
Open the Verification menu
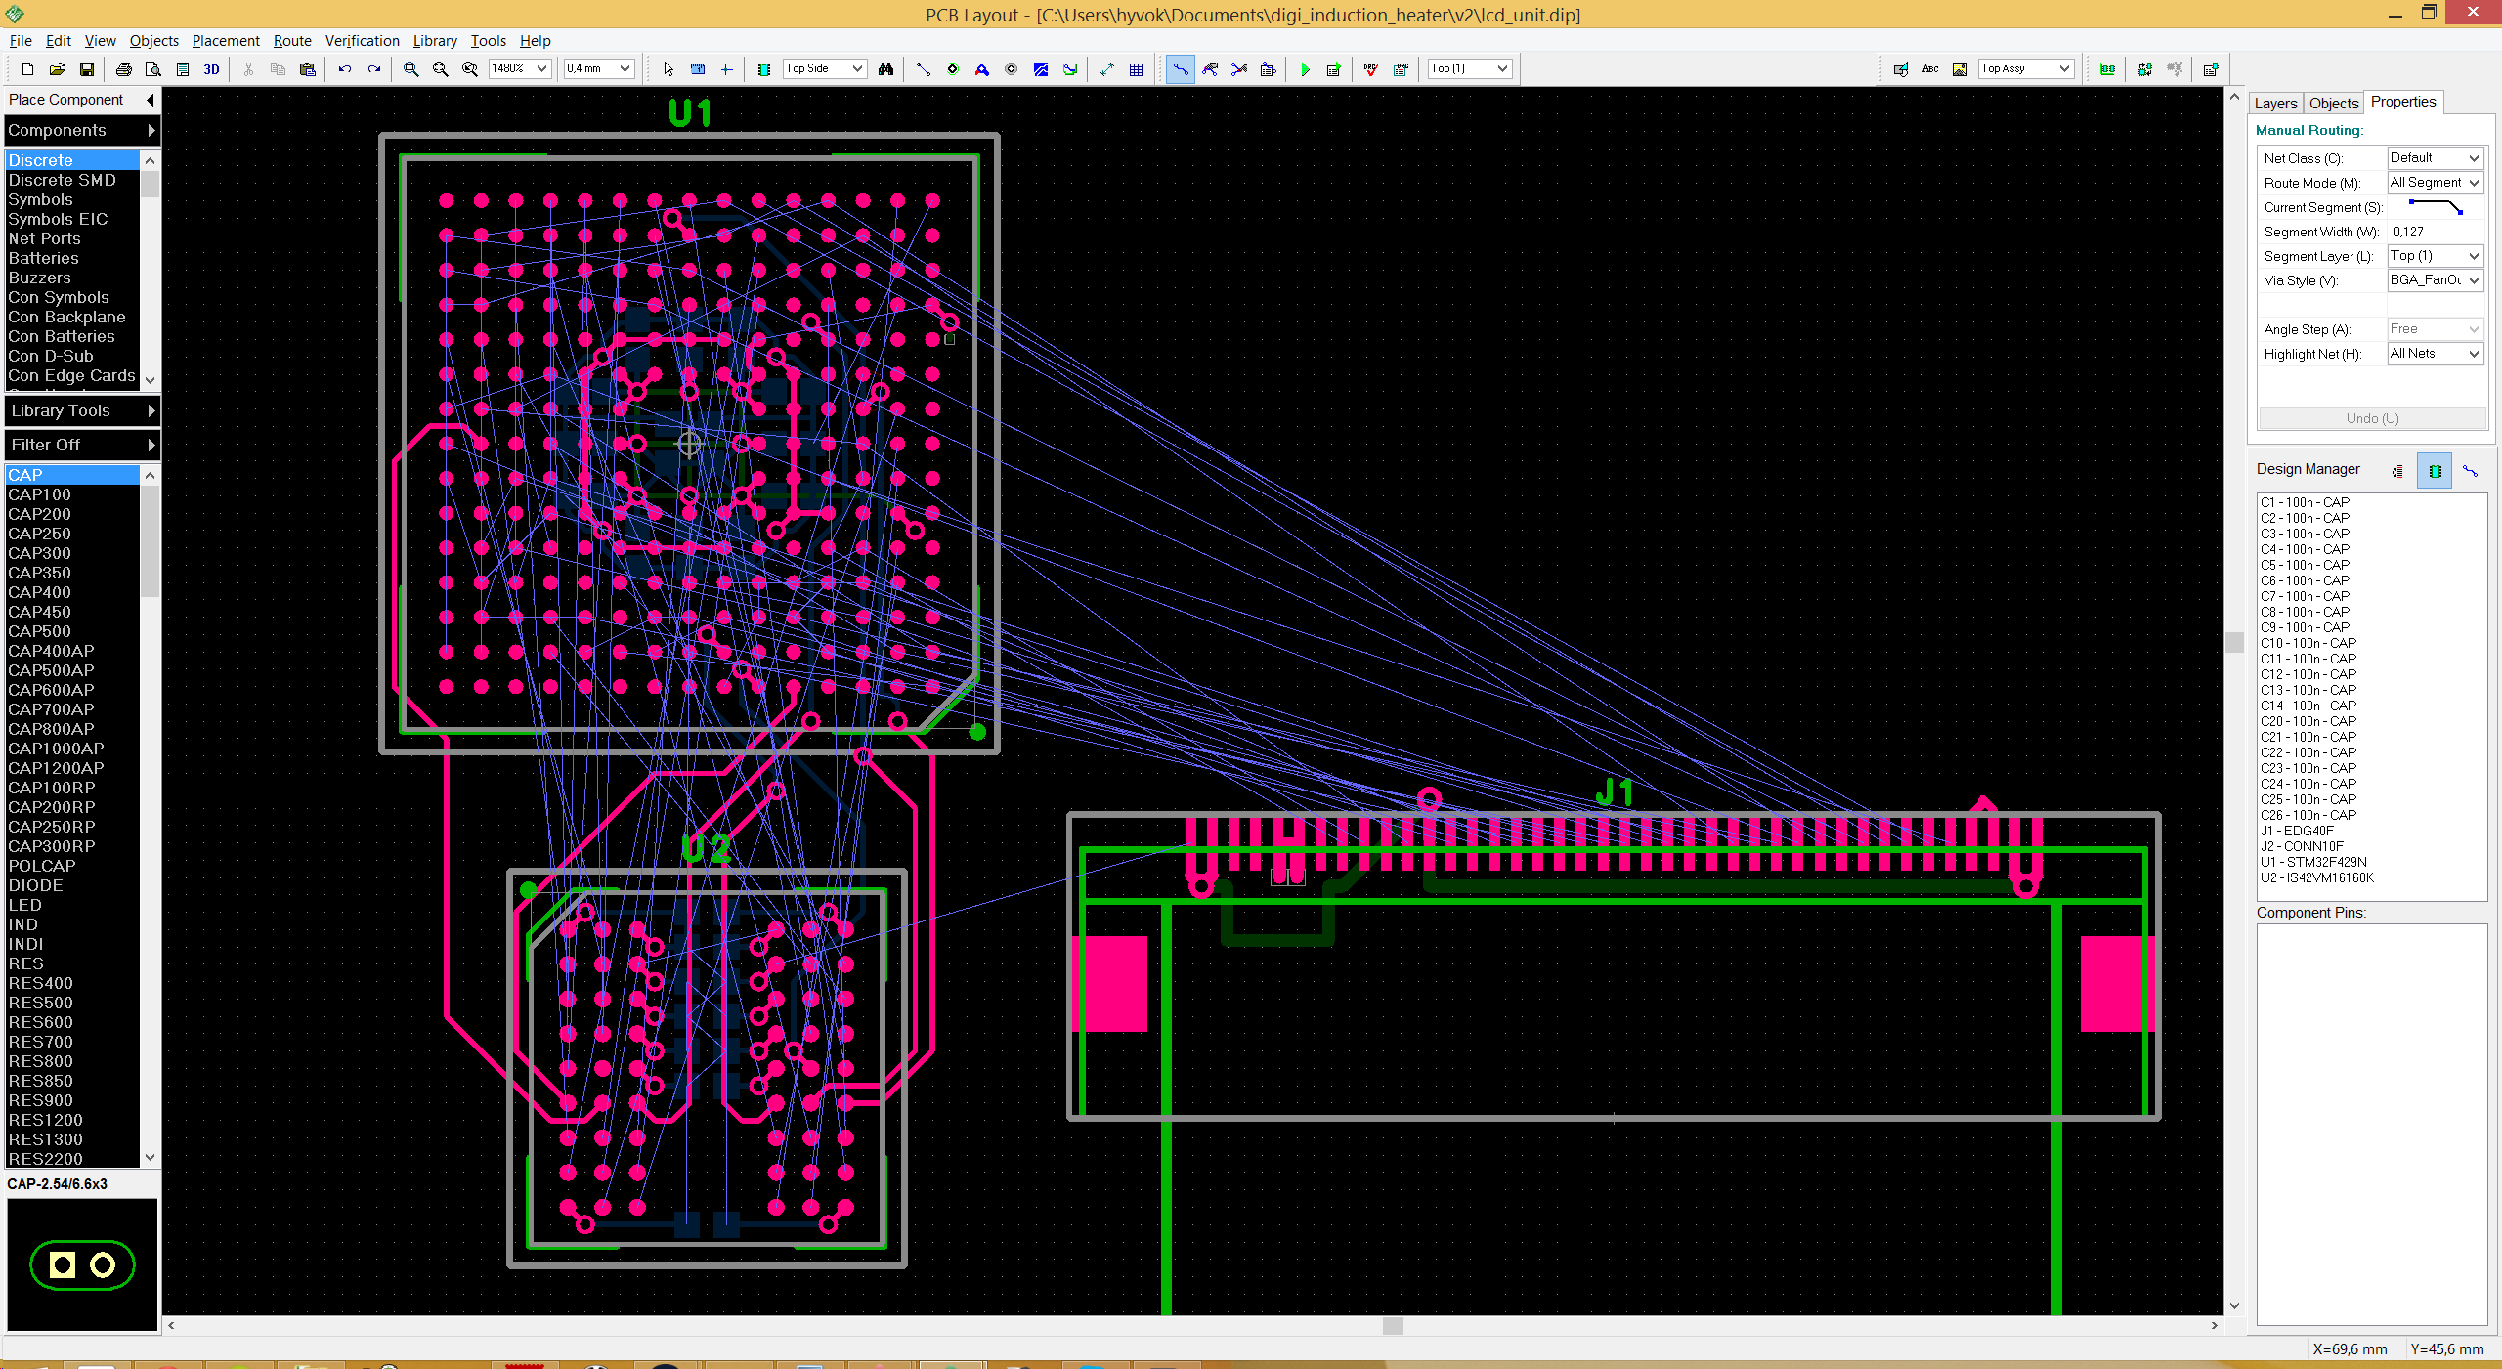tap(363, 40)
